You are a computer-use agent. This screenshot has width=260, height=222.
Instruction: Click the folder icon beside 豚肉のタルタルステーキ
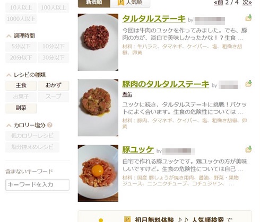(x=248, y=83)
